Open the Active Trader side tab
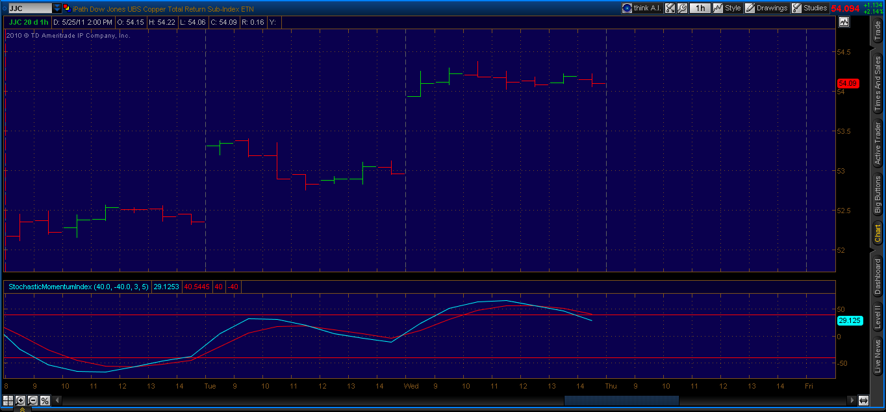The image size is (886, 412). click(878, 142)
